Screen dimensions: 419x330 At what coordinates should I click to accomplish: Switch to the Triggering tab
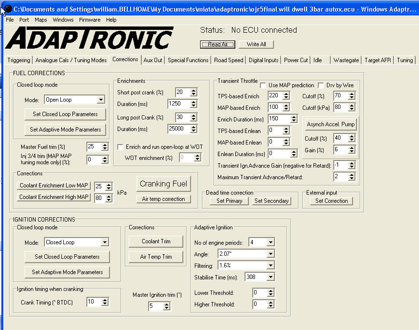(19, 60)
